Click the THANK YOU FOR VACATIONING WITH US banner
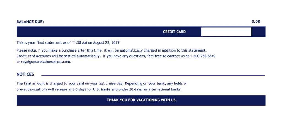 142,100
